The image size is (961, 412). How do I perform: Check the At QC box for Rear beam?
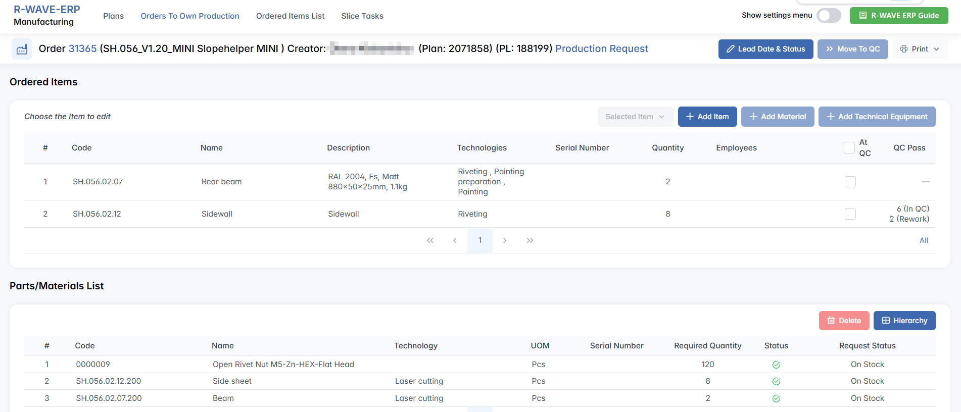850,182
